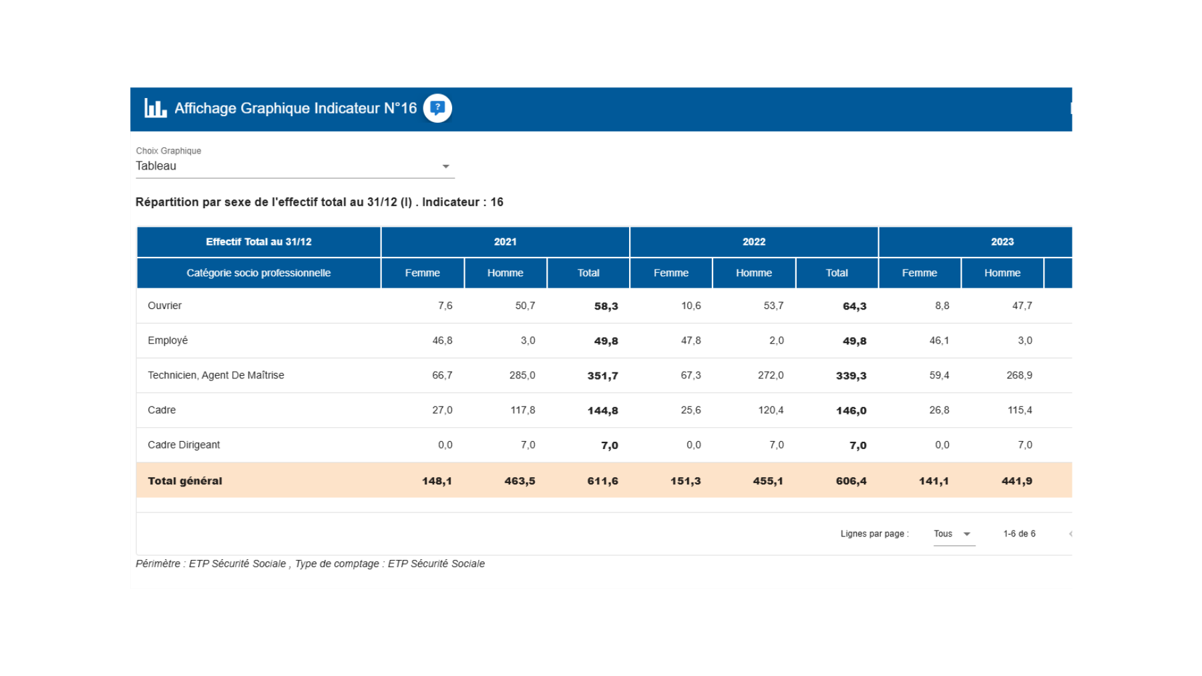This screenshot has width=1202, height=676.
Task: Select the Ouvrier row label
Action: (164, 306)
